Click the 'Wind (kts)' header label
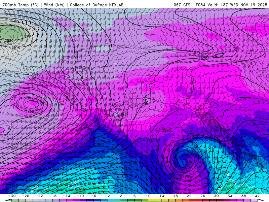The height and width of the screenshot is (202, 269). click(x=54, y=5)
